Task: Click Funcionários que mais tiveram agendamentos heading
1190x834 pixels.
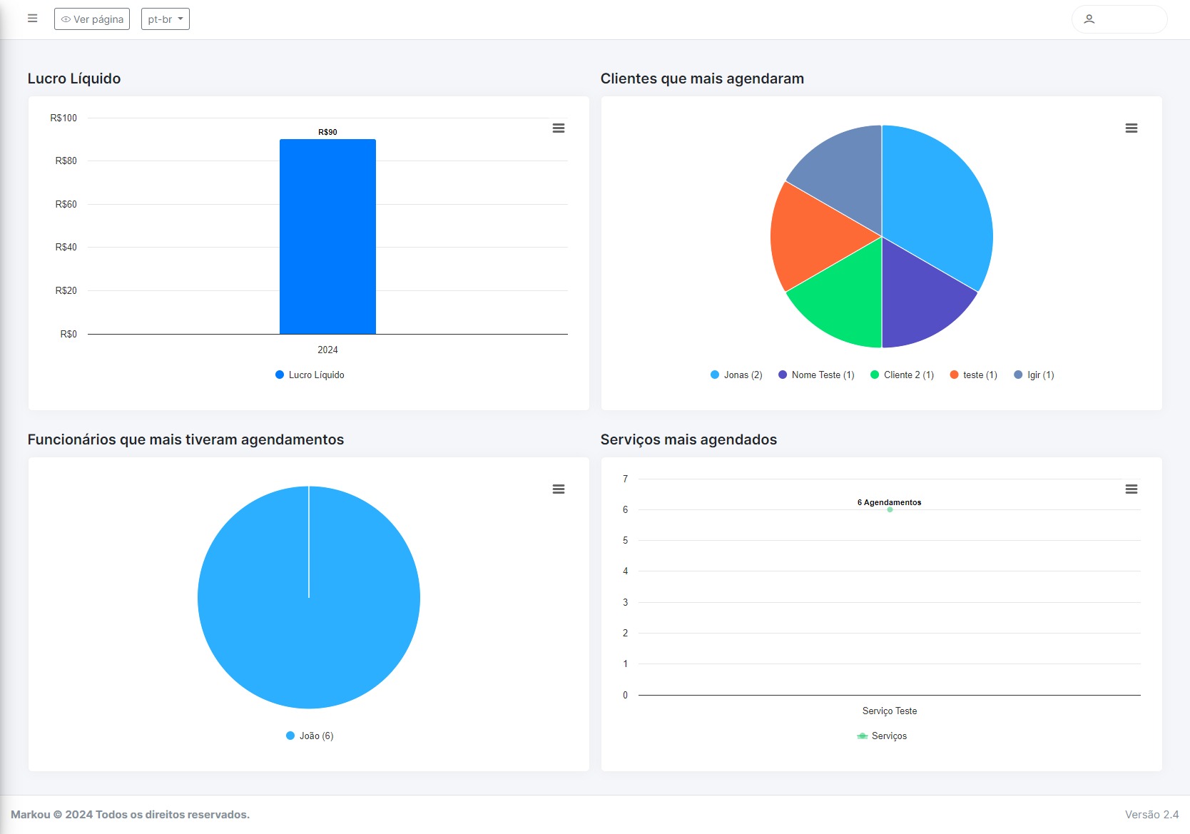Action: (185, 439)
